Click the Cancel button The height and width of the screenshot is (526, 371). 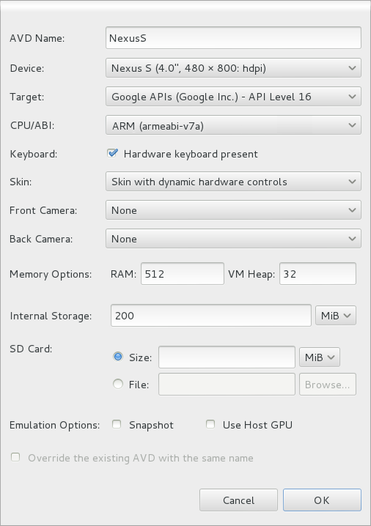(x=238, y=500)
